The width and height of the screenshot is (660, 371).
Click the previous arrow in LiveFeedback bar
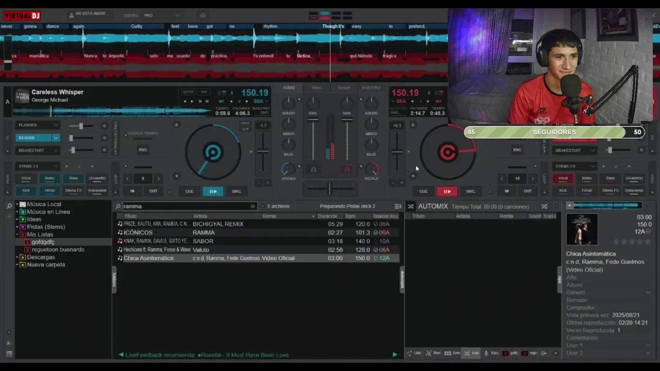point(121,355)
